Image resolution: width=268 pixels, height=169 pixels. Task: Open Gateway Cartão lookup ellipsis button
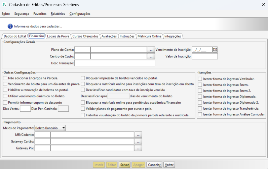pyautogui.click(x=138, y=142)
